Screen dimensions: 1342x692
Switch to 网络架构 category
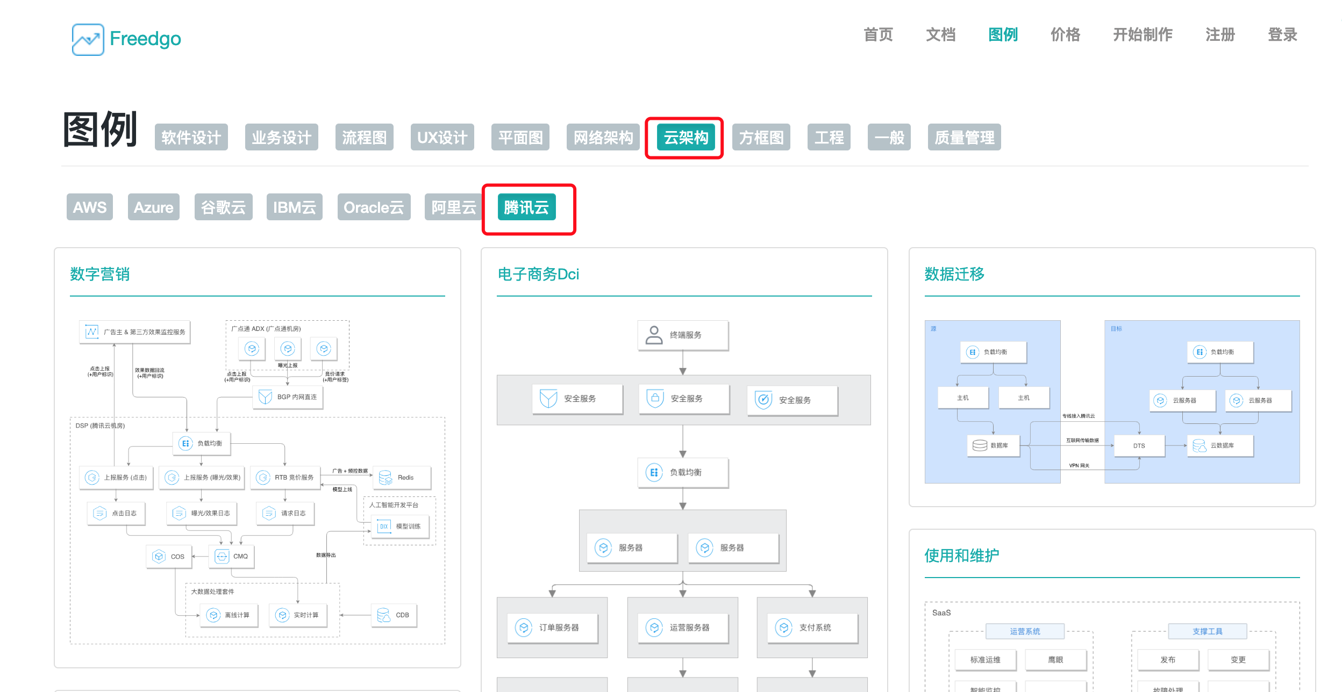(603, 138)
